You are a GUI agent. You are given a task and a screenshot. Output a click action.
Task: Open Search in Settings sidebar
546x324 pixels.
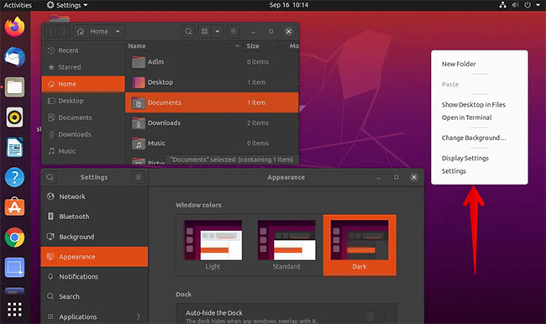[x=94, y=296]
